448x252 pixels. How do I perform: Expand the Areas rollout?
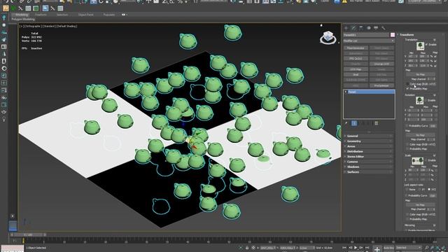369,146
